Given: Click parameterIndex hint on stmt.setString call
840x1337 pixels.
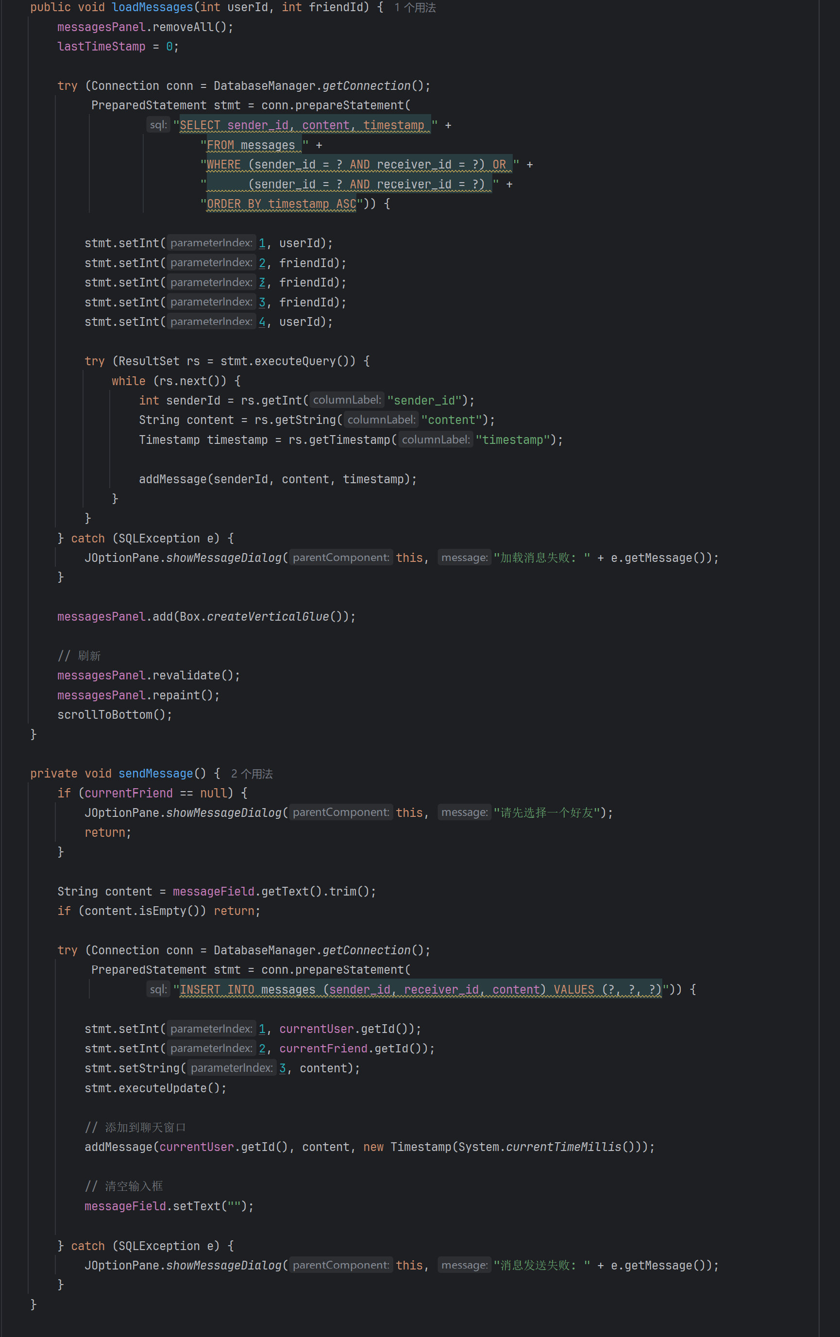Looking at the screenshot, I should coord(232,1068).
